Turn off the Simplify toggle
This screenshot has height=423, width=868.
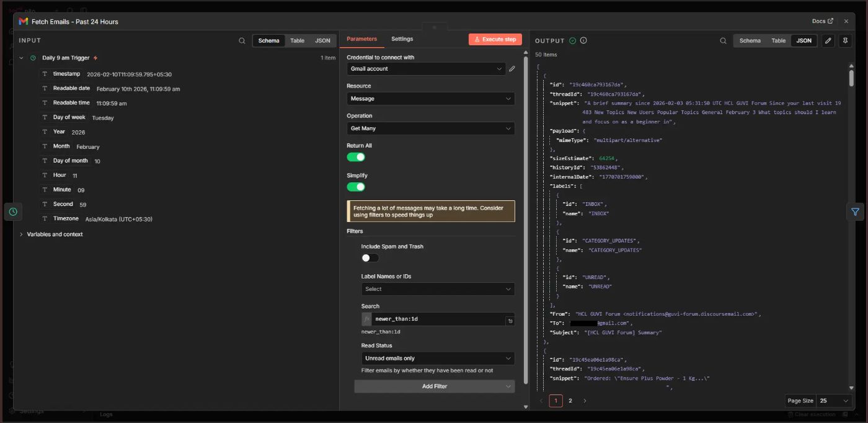(356, 187)
